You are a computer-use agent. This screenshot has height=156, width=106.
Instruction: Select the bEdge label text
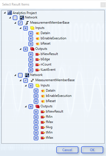tap(45, 59)
